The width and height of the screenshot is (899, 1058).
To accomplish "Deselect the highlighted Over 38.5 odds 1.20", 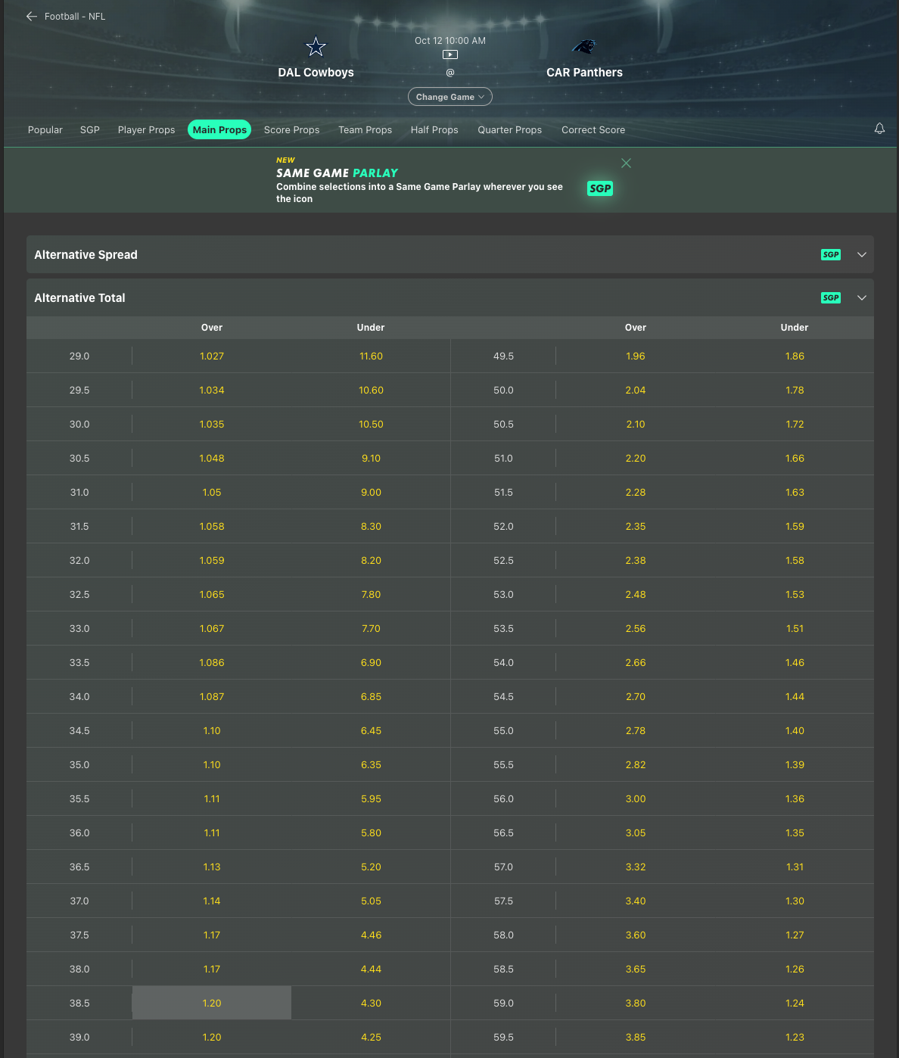I will (x=212, y=1003).
